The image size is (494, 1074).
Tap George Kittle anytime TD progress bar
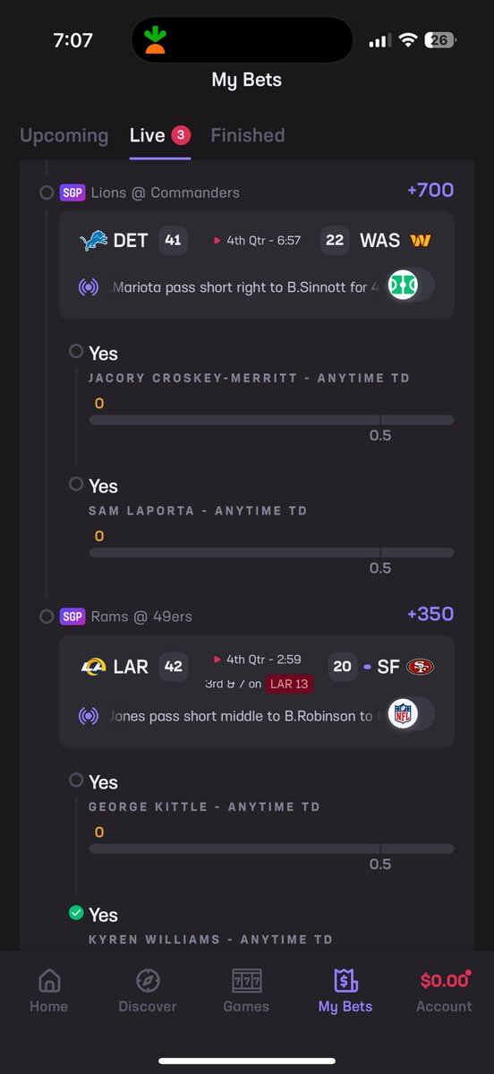tap(271, 848)
